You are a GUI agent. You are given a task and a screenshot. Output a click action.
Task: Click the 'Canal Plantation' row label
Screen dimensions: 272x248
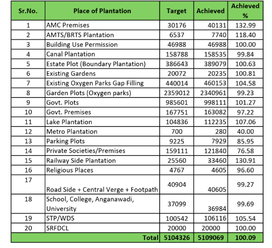click(x=102, y=54)
